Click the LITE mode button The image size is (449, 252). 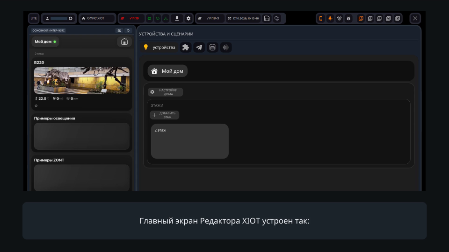pos(34,18)
